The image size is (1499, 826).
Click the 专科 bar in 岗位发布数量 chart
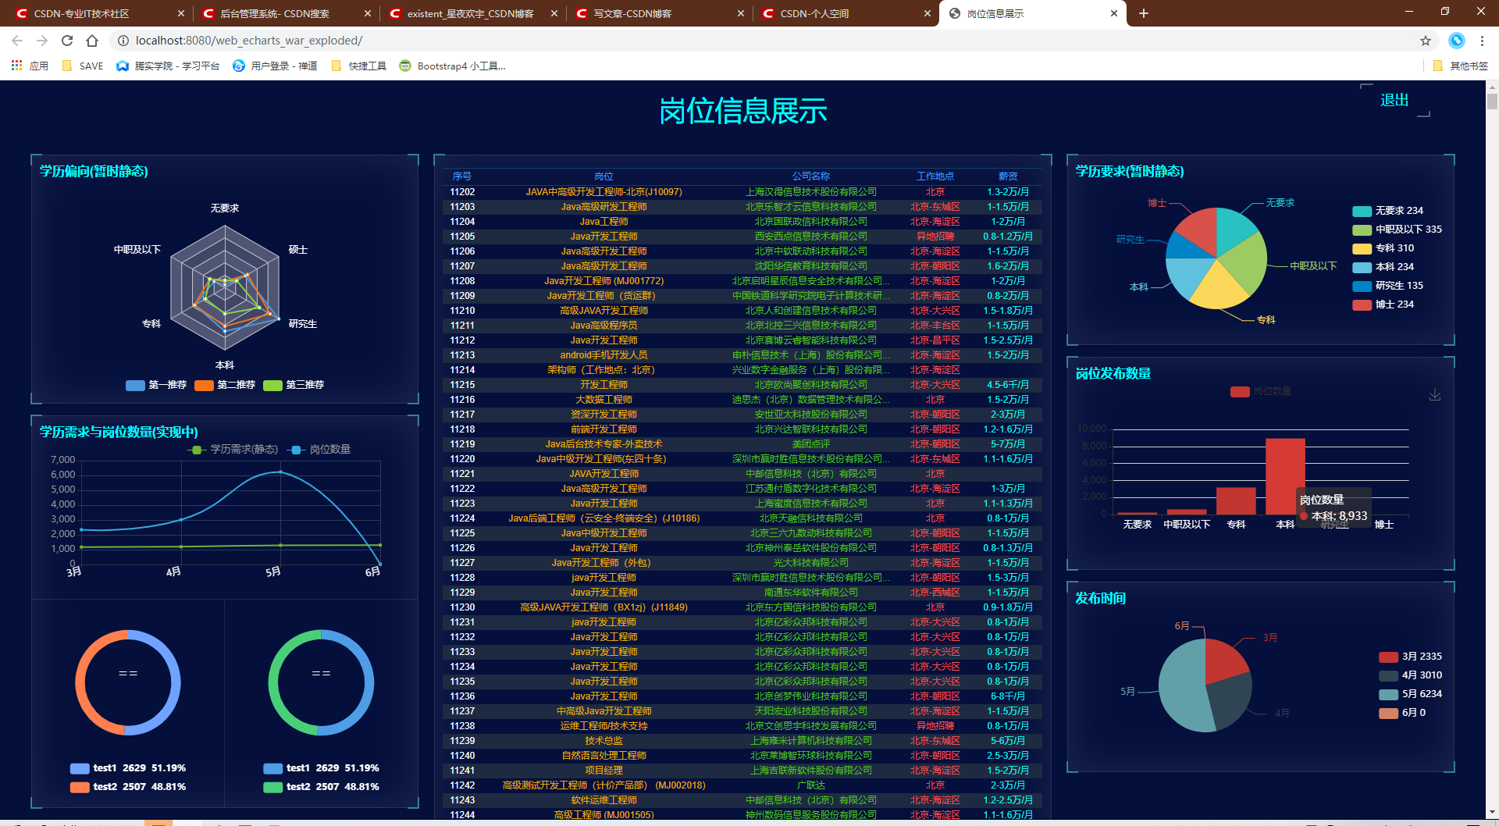[1236, 500]
